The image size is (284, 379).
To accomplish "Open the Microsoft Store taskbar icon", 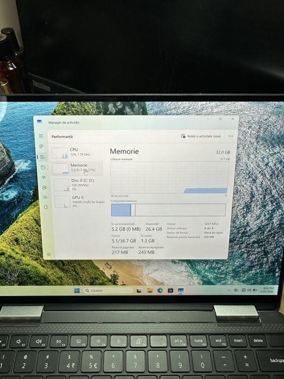I will point(170,290).
